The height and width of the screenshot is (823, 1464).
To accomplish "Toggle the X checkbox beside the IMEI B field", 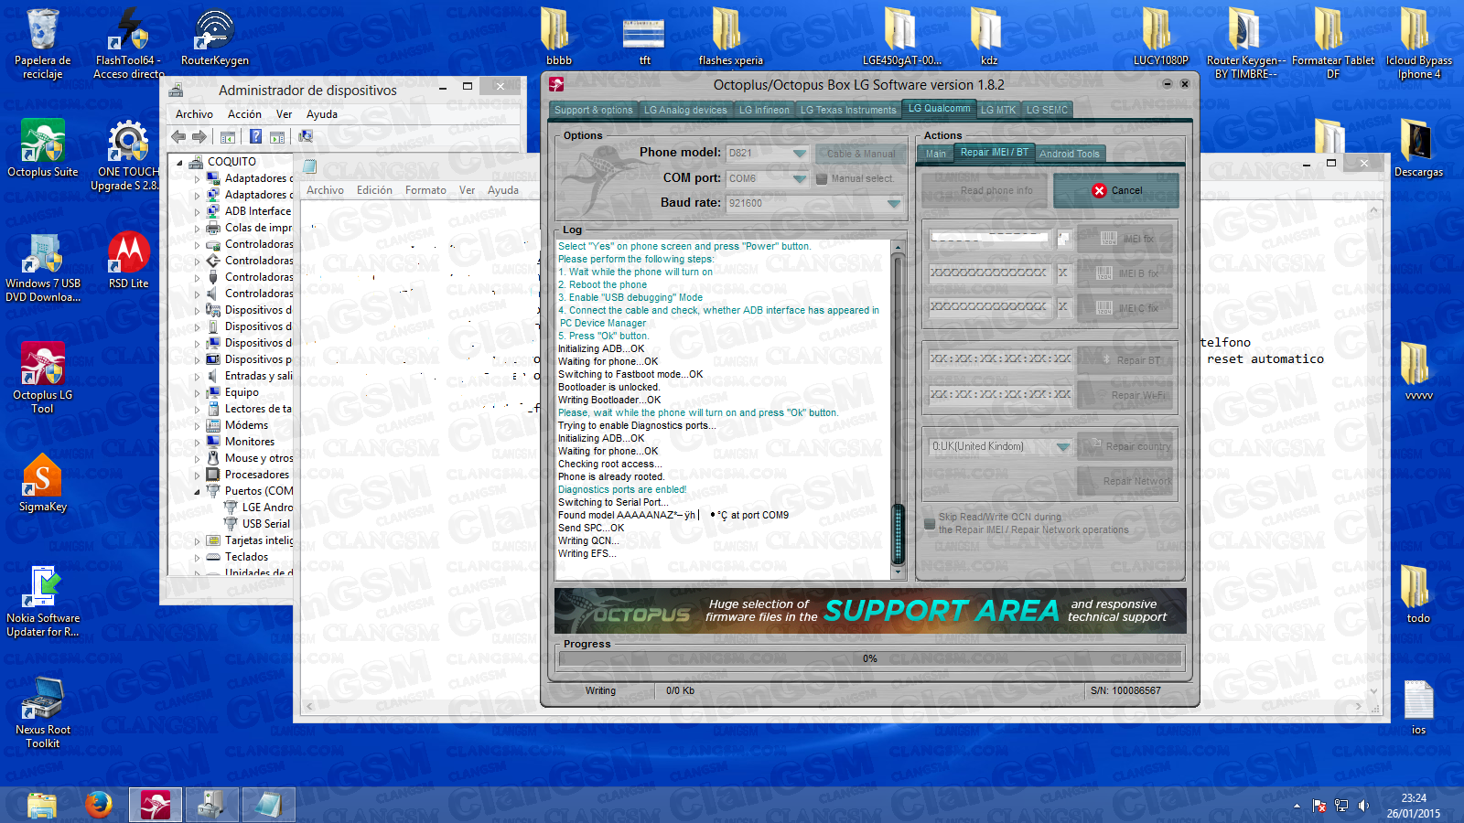I will (x=1063, y=273).
